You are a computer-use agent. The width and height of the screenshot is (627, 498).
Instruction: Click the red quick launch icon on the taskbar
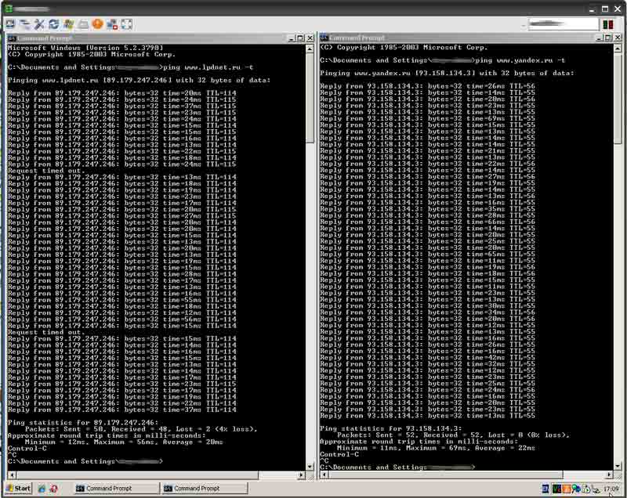click(53, 489)
